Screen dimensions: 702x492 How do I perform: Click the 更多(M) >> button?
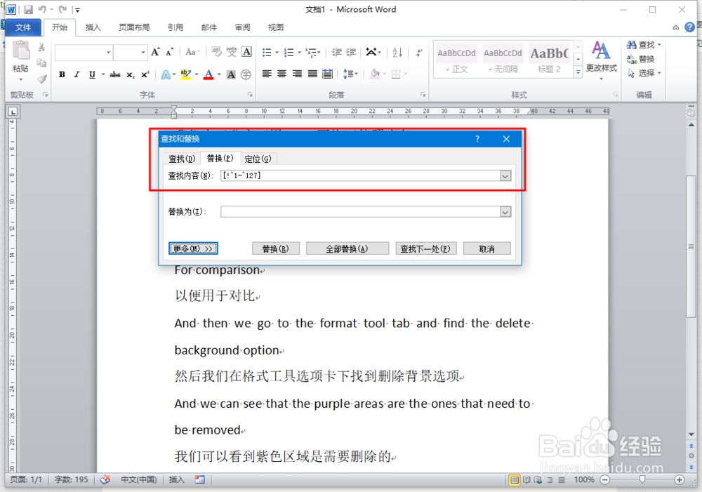(x=193, y=248)
